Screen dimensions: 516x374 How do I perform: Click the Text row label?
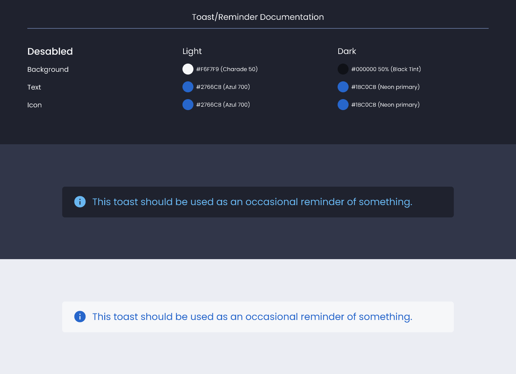(x=34, y=87)
